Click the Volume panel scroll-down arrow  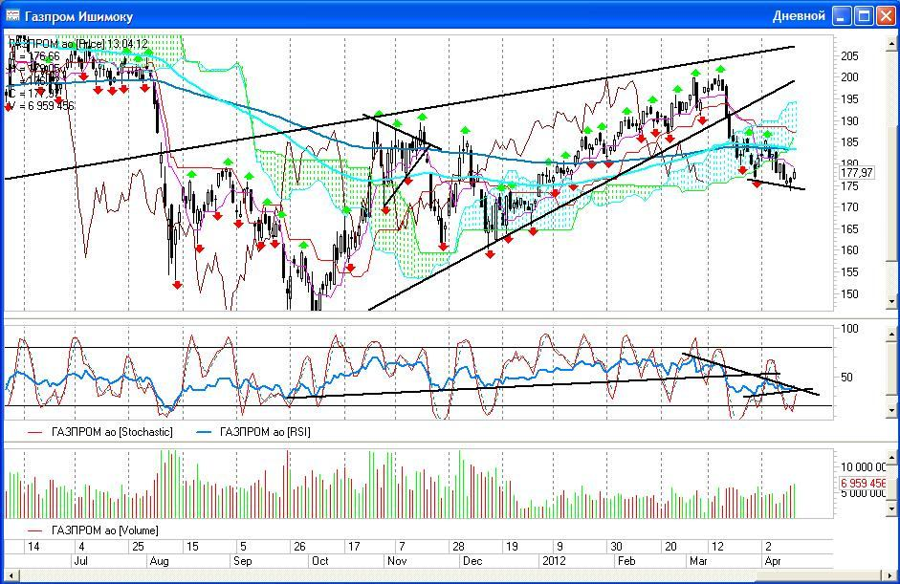pos(891,508)
